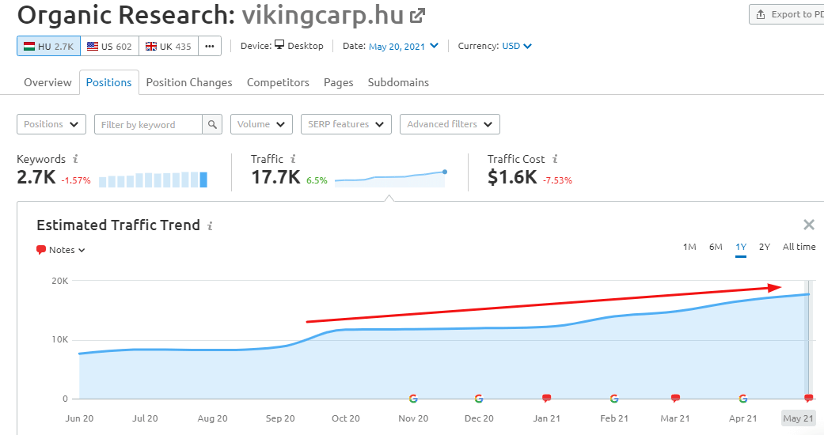Set chart range to All time
The image size is (824, 435).
pyautogui.click(x=799, y=247)
